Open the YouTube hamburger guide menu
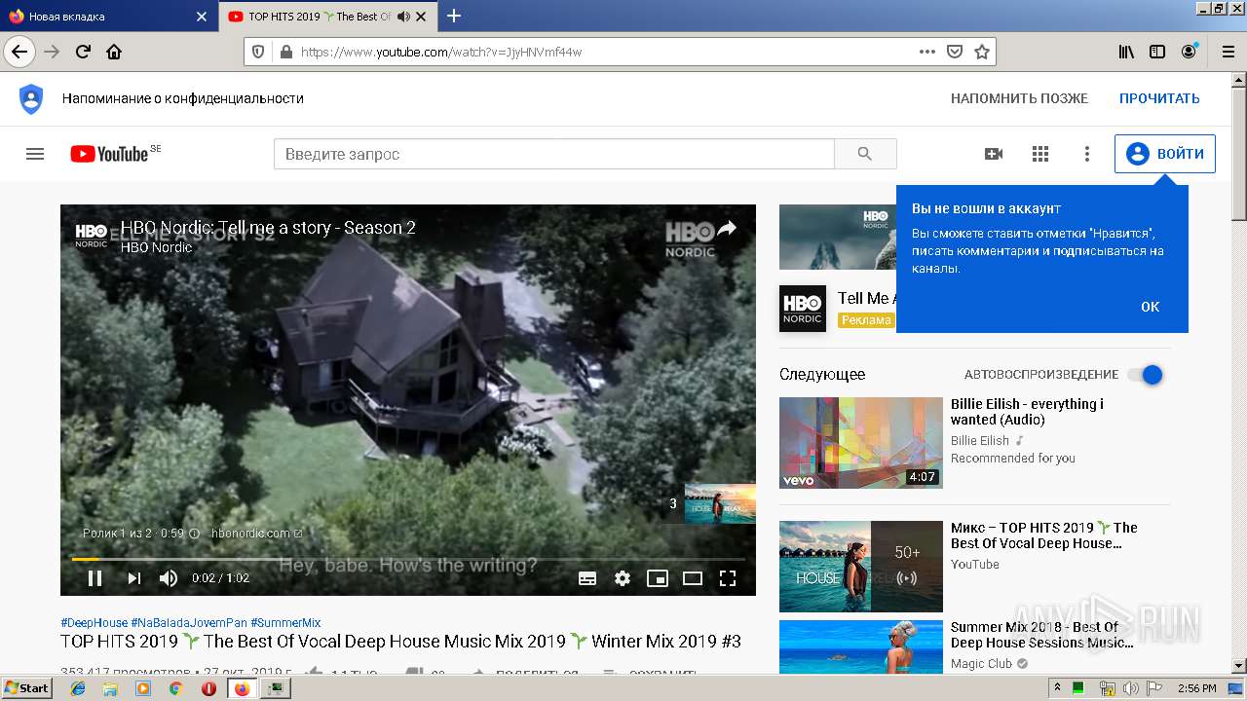This screenshot has height=701, width=1247. (x=35, y=154)
